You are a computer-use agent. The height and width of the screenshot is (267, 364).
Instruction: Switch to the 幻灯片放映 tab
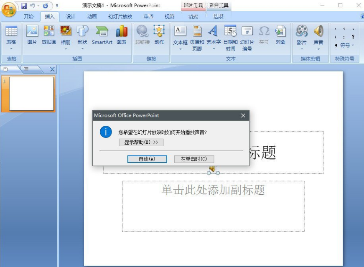120,16
